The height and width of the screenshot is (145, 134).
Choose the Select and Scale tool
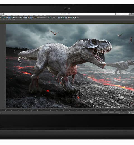pyautogui.click(x=11, y=18)
